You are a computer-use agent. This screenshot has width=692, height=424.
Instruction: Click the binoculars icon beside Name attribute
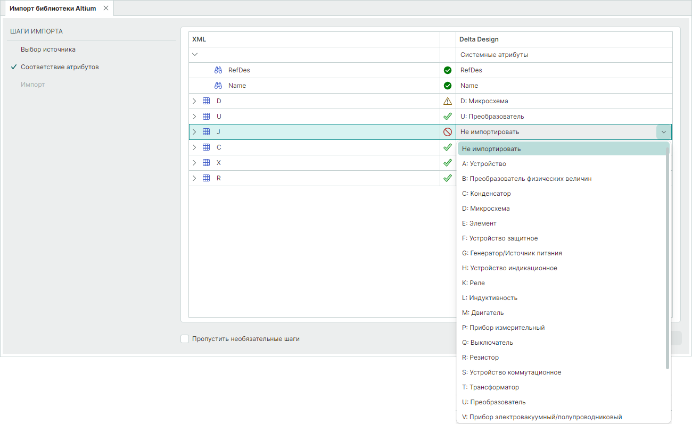(x=218, y=86)
